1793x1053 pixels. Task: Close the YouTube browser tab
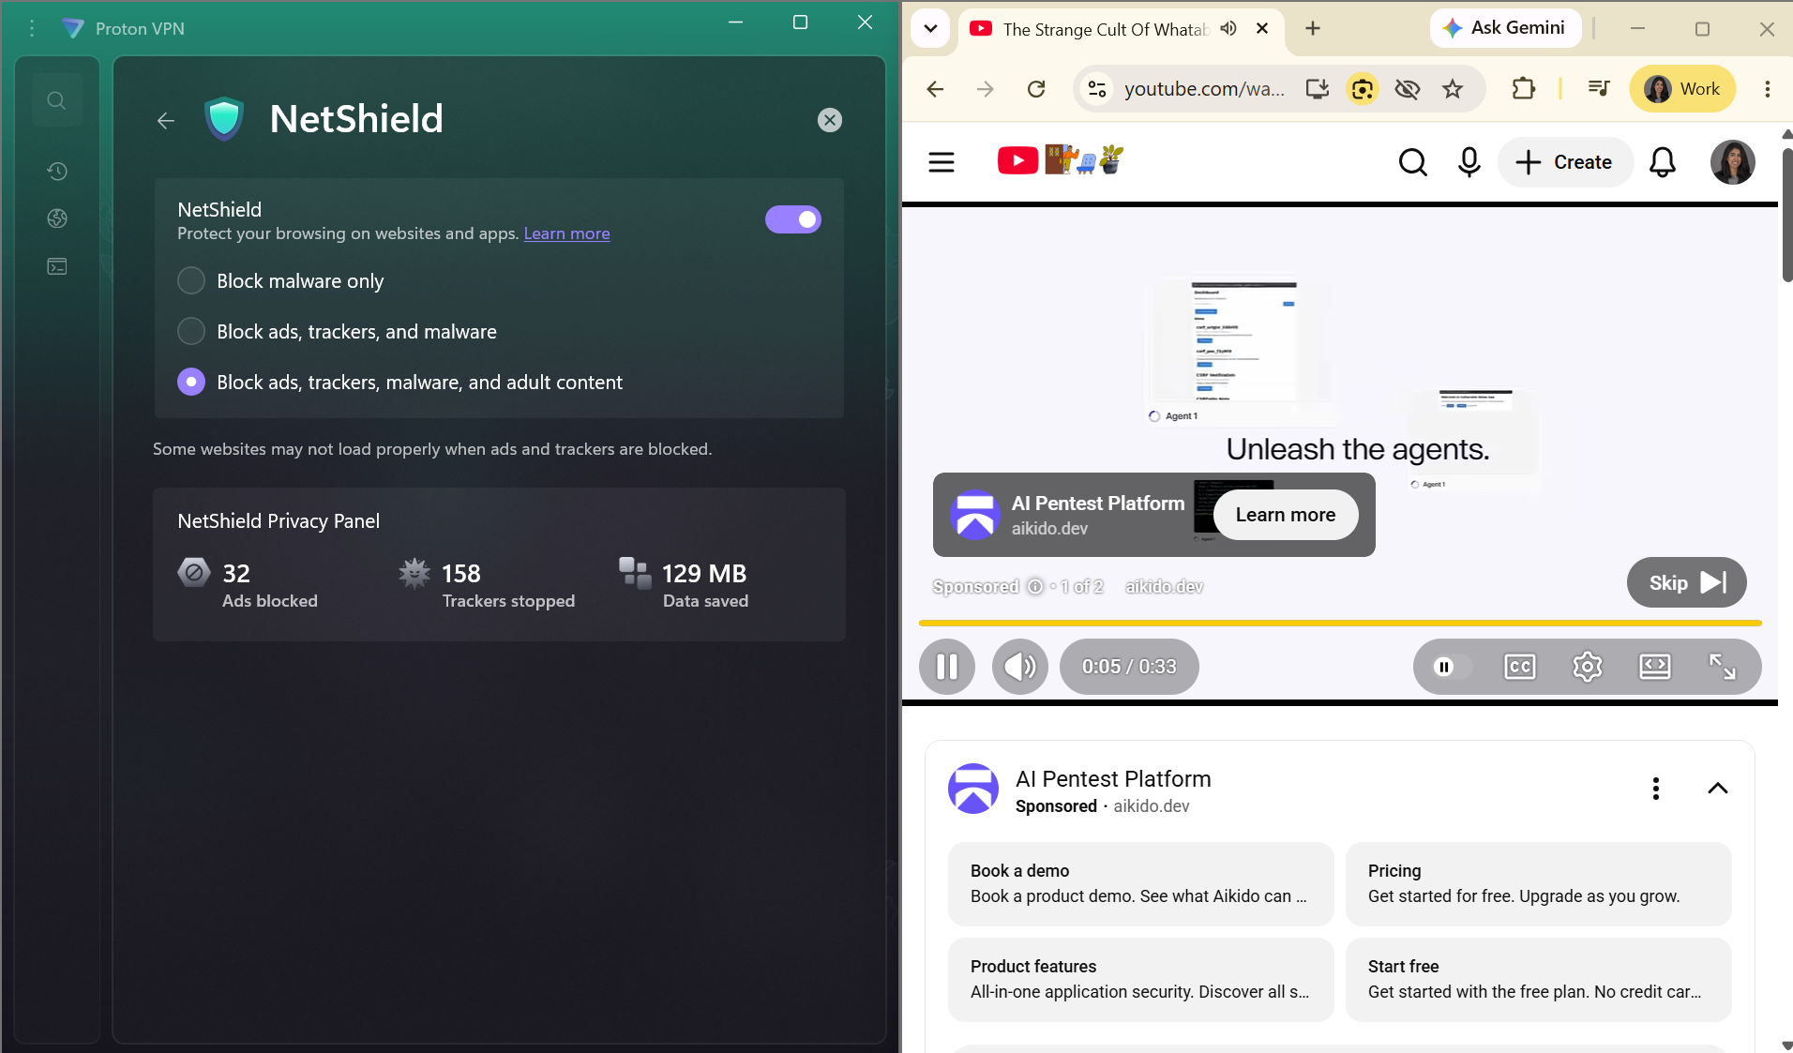(x=1262, y=28)
